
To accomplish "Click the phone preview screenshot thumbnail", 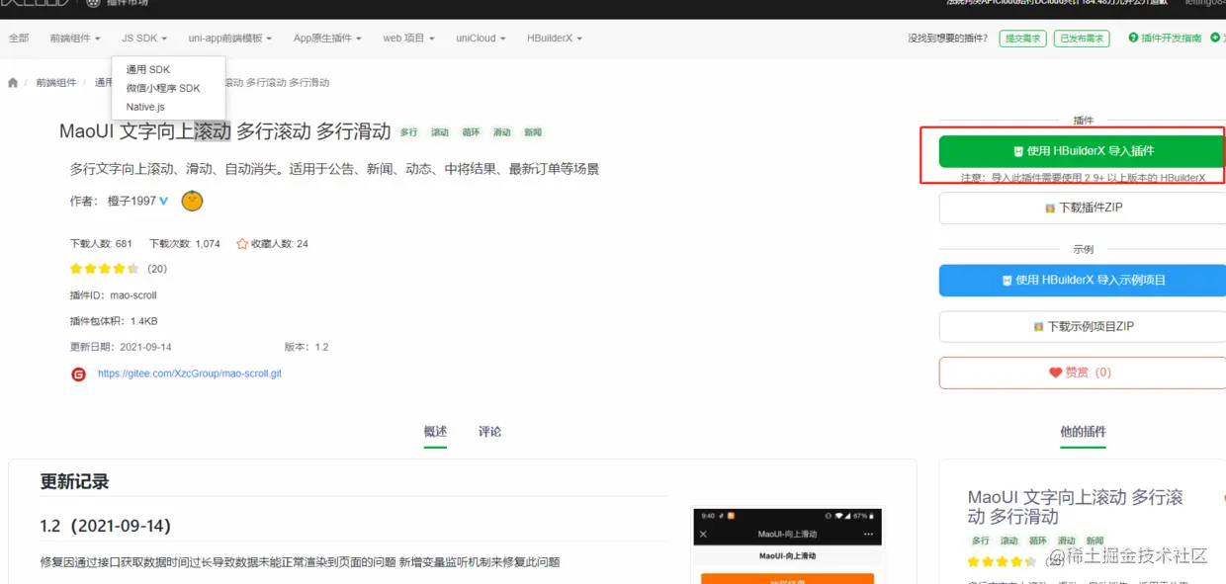I will coord(786,545).
